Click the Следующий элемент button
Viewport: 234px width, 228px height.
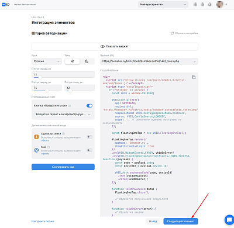pyautogui.click(x=181, y=222)
